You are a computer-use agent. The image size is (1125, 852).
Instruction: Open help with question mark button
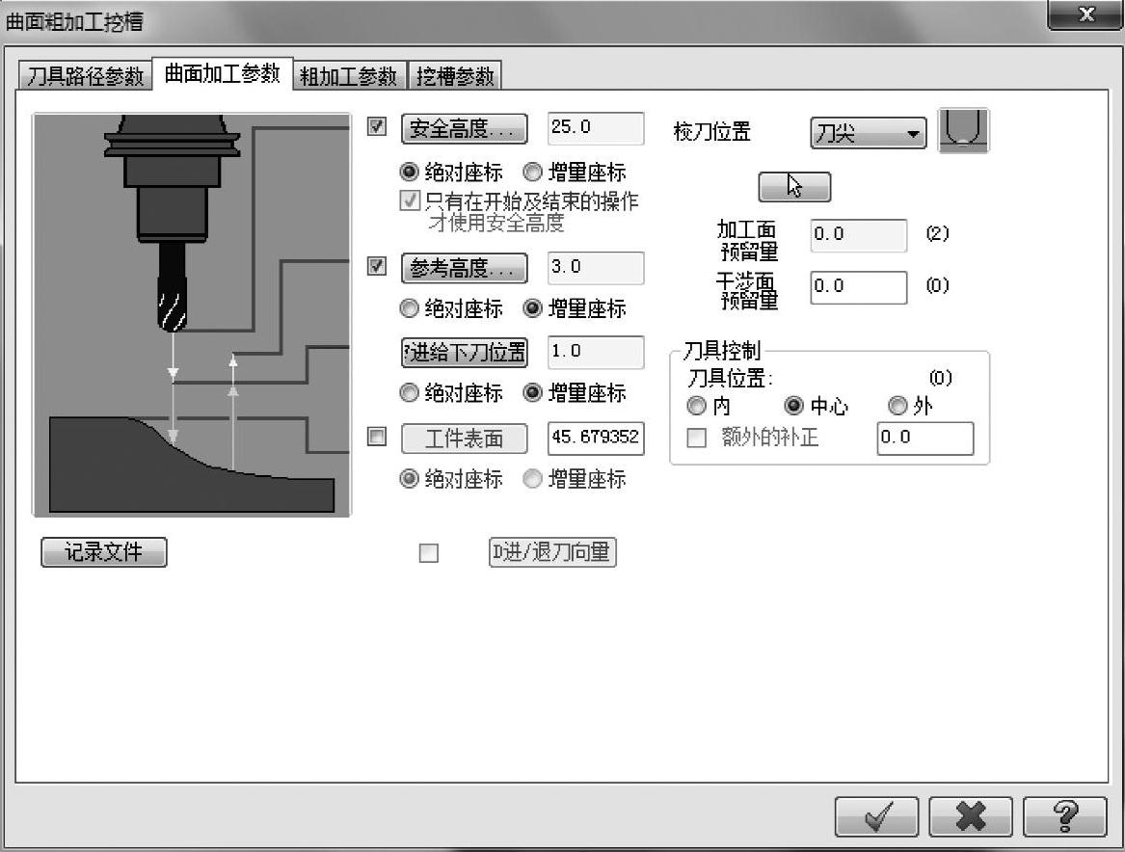click(1064, 816)
